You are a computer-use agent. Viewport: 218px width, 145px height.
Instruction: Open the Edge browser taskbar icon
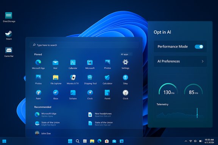pos(99,141)
